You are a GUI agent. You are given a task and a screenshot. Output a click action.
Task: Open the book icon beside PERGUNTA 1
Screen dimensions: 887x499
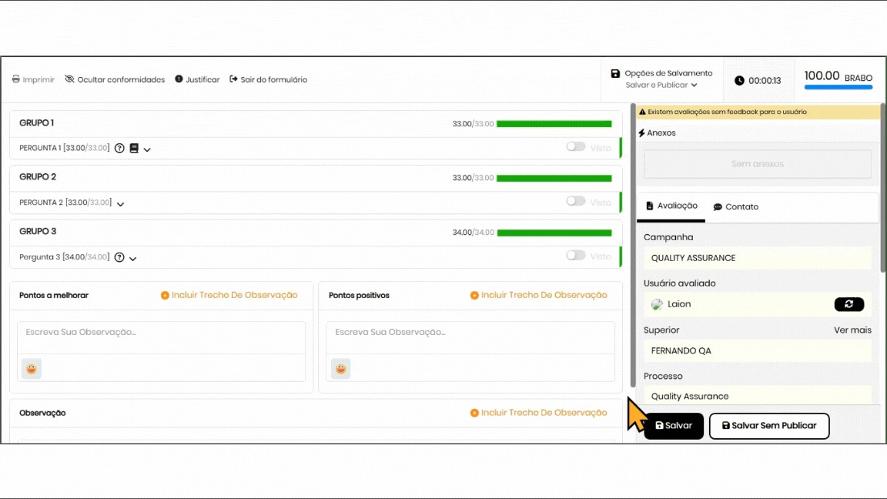coord(134,149)
